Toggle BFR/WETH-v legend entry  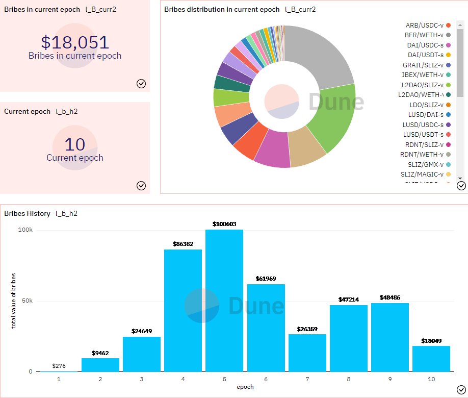pyautogui.click(x=427, y=35)
